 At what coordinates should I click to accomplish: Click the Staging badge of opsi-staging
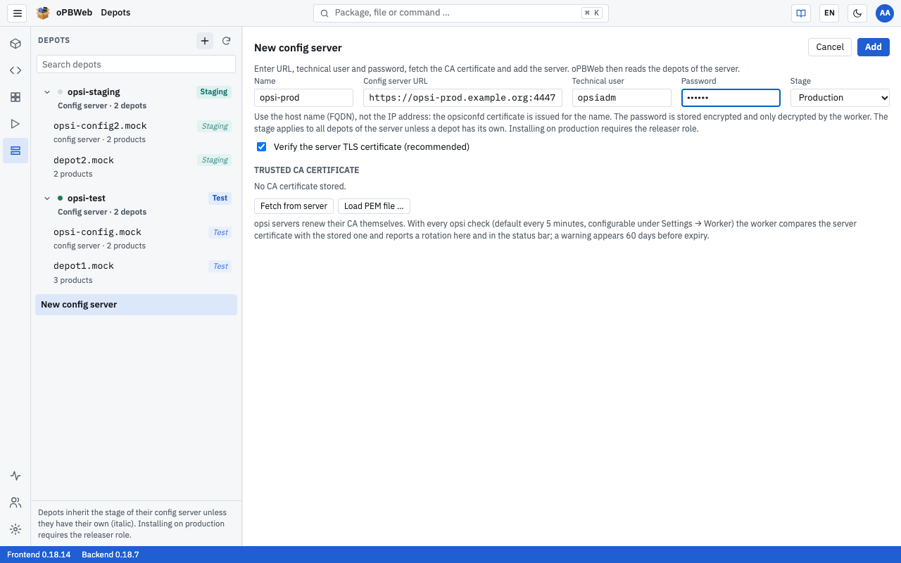click(x=214, y=92)
